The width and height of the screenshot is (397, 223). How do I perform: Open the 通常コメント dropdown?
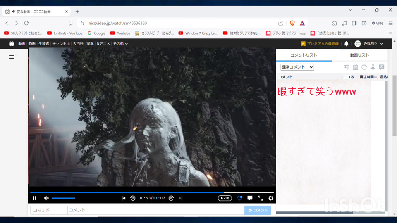[297, 67]
